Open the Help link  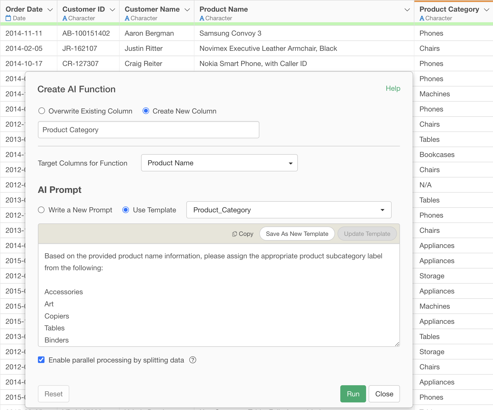point(393,88)
